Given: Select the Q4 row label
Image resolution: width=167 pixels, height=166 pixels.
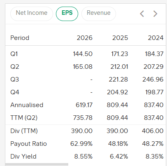Looking at the screenshot, I should tap(15, 92).
